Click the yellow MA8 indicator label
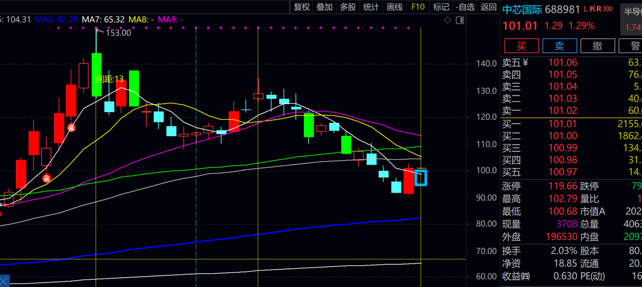 point(141,19)
